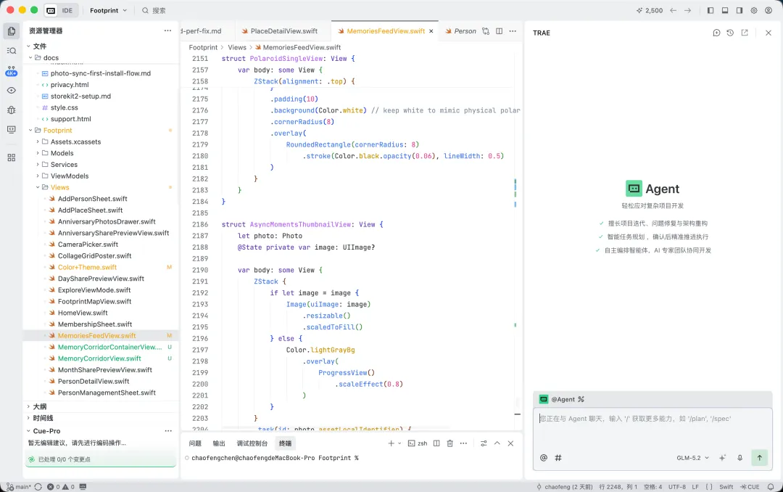Image resolution: width=783 pixels, height=492 pixels.
Task: Send the message with arrow button
Action: (x=760, y=457)
